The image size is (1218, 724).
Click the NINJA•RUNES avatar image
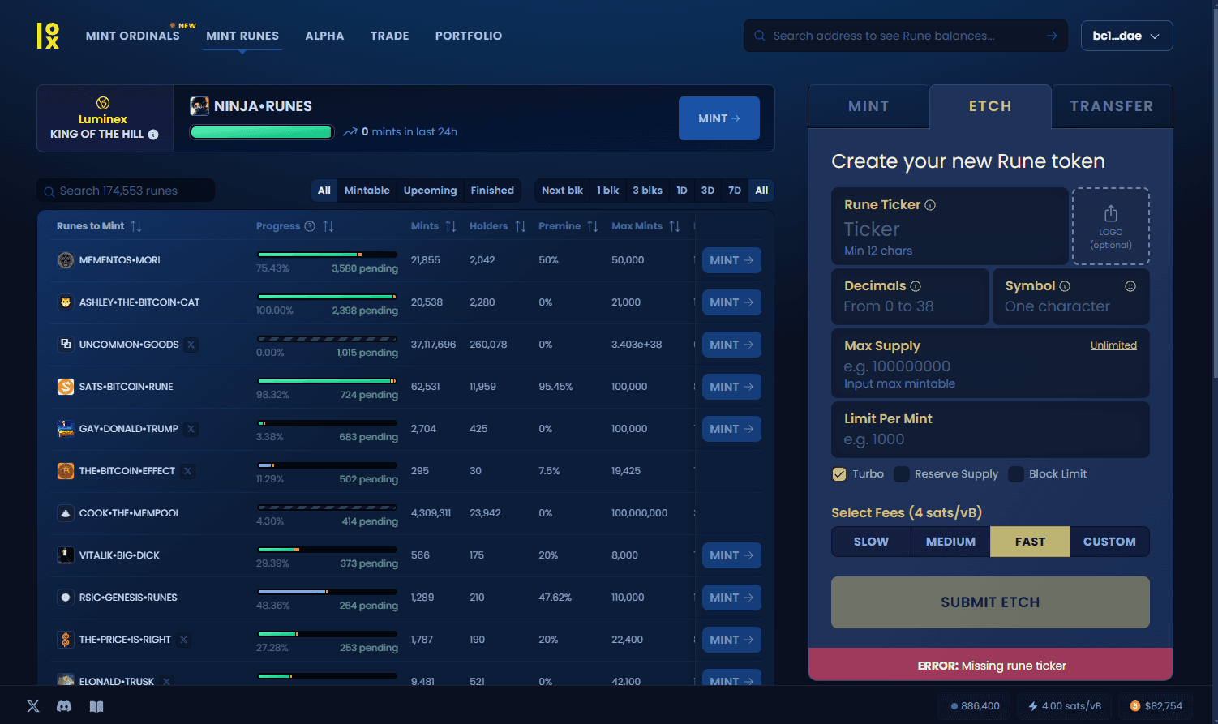tap(199, 106)
